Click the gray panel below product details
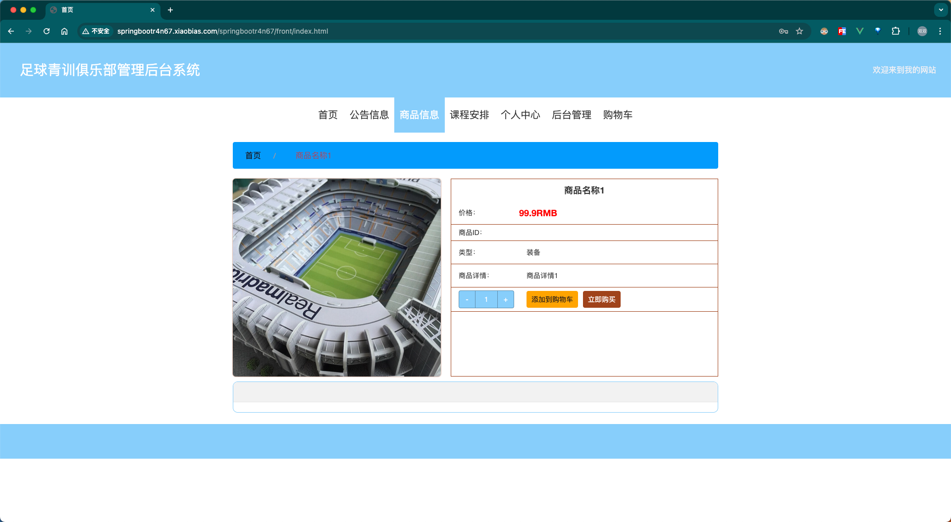The image size is (951, 522). coord(475,392)
